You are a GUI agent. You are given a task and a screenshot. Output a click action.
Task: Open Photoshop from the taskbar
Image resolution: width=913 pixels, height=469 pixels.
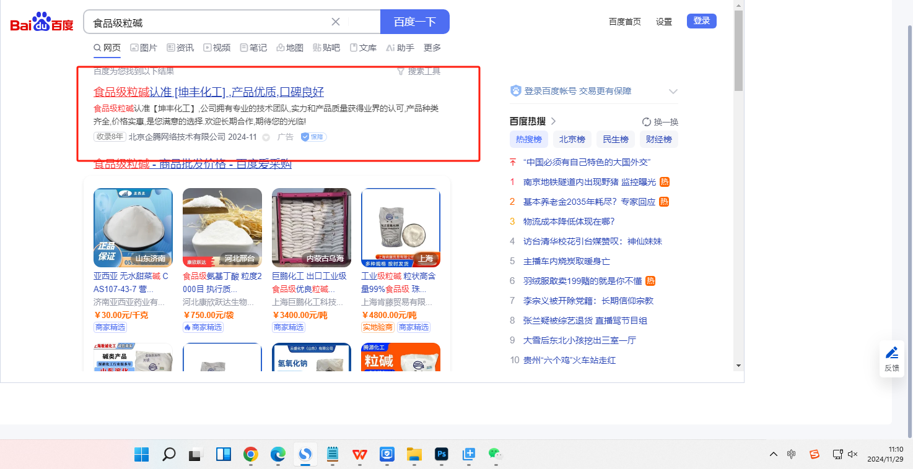tap(441, 455)
